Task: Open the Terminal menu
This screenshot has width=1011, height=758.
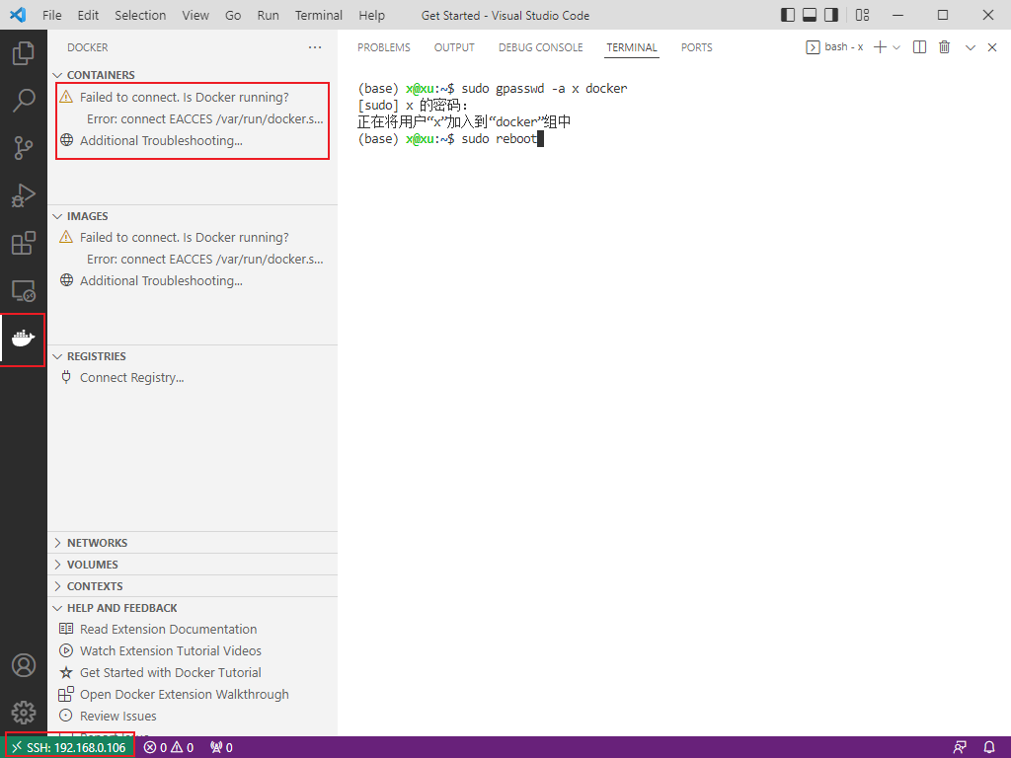Action: 319,15
